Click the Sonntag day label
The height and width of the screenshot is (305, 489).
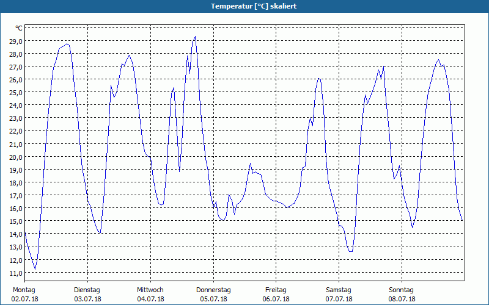[x=402, y=290]
